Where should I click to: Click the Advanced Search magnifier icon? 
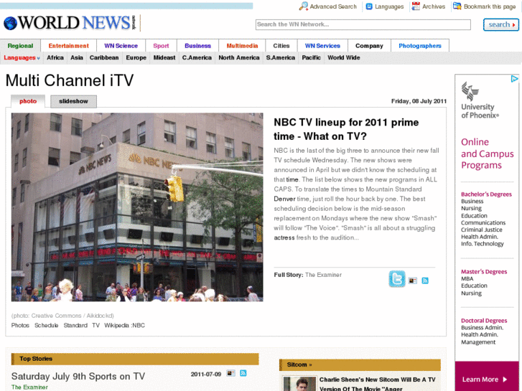(303, 6)
